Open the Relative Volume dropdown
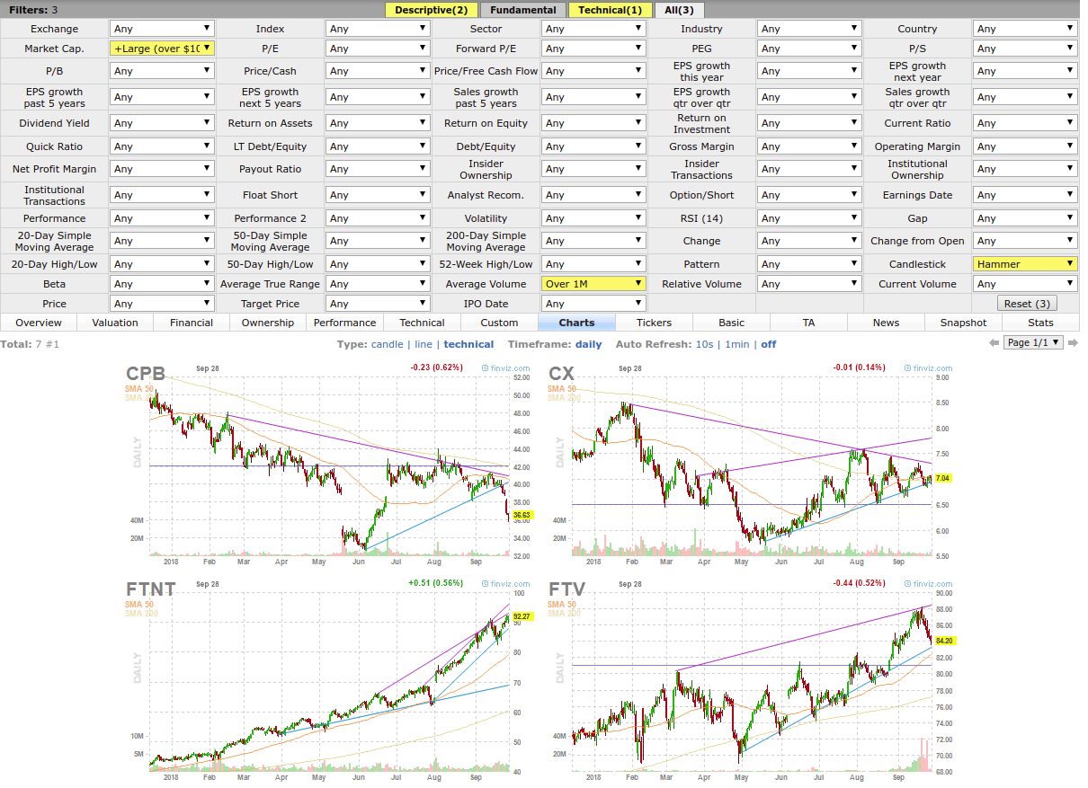The image size is (1088, 788). tap(809, 284)
